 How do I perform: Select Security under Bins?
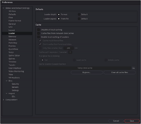coord(15,84)
